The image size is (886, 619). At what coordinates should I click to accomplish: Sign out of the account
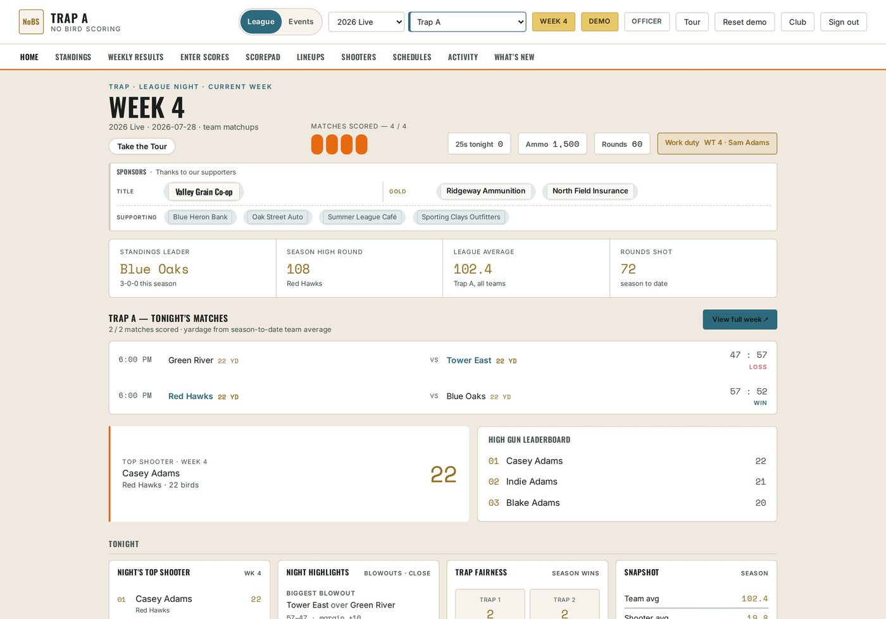tap(844, 21)
